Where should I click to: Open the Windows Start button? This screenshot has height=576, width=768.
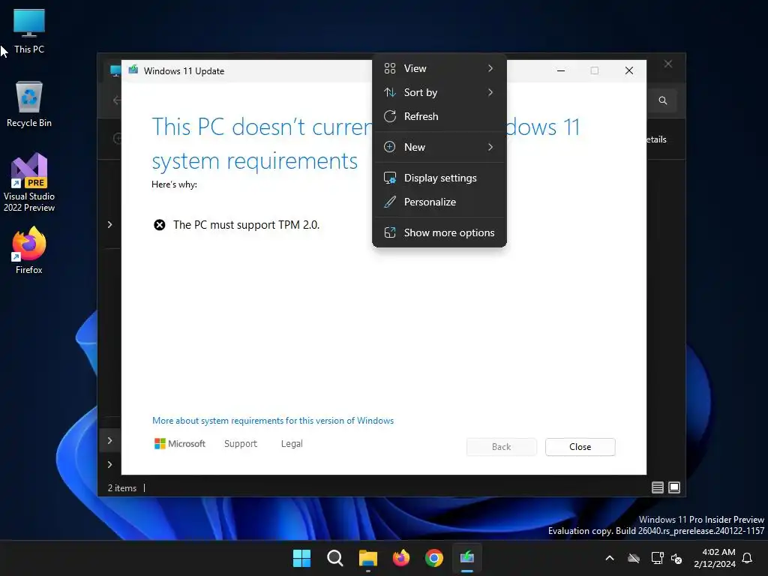point(301,558)
